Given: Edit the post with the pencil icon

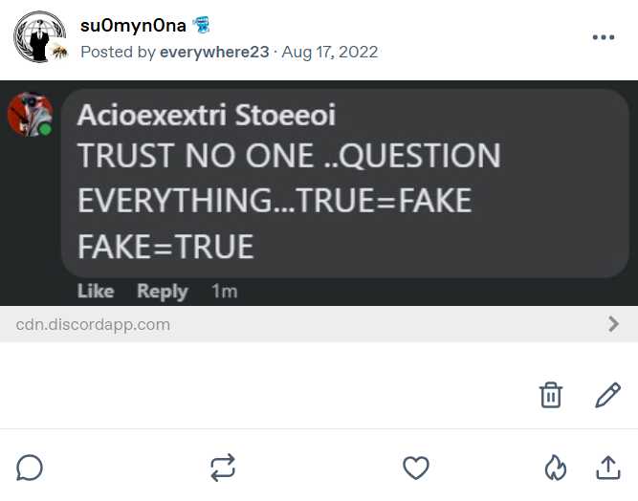Looking at the screenshot, I should [607, 395].
